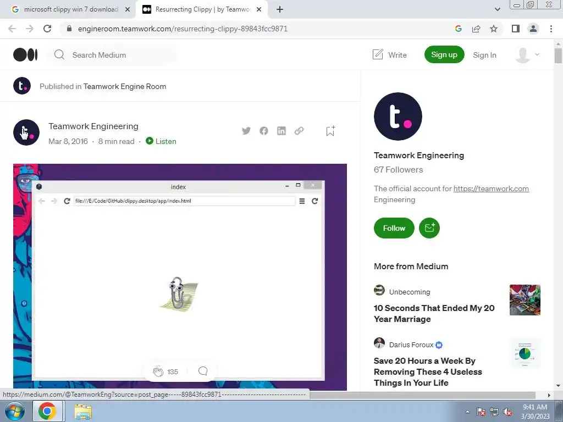This screenshot has height=422, width=563.
Task: Click Teamwork Engine Room publication logo
Action: pos(22,86)
